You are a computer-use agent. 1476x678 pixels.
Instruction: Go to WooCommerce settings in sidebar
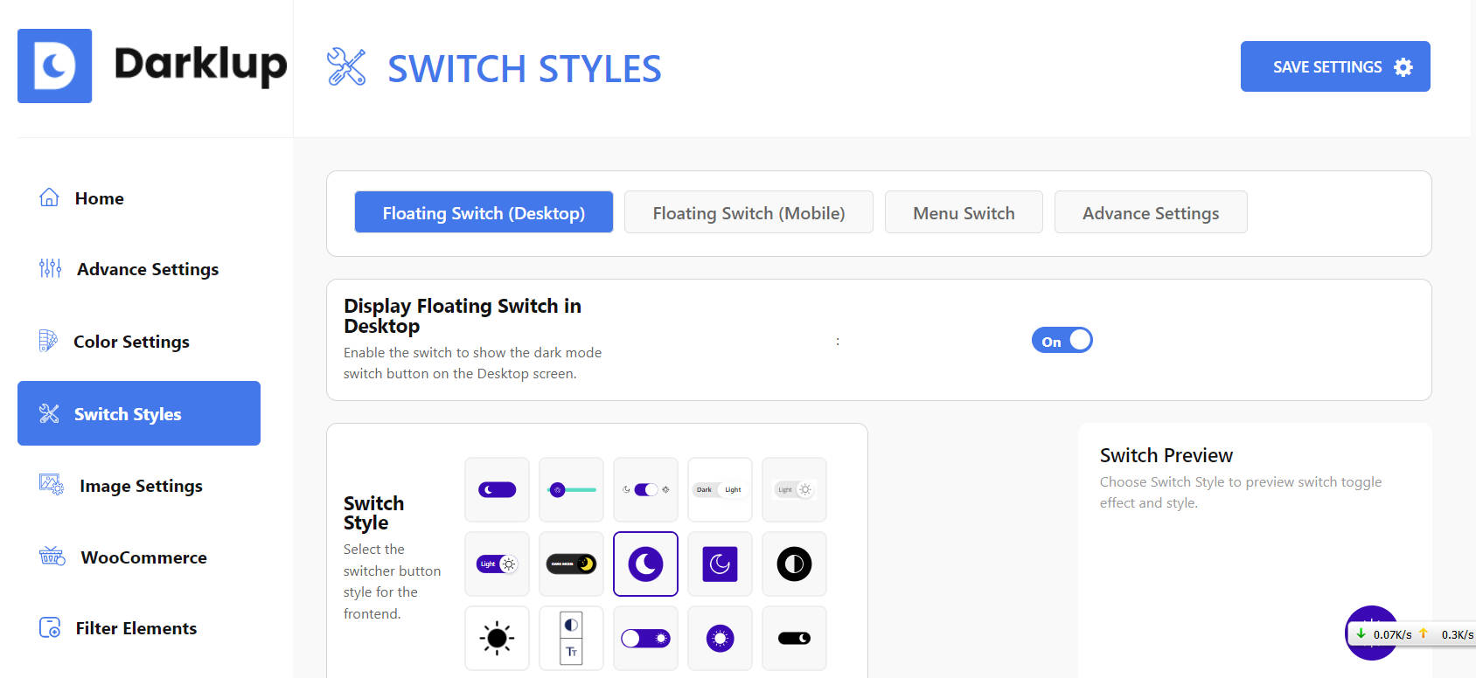tap(143, 557)
